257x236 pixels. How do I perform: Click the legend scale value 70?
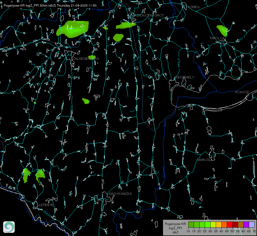click(x=254, y=231)
